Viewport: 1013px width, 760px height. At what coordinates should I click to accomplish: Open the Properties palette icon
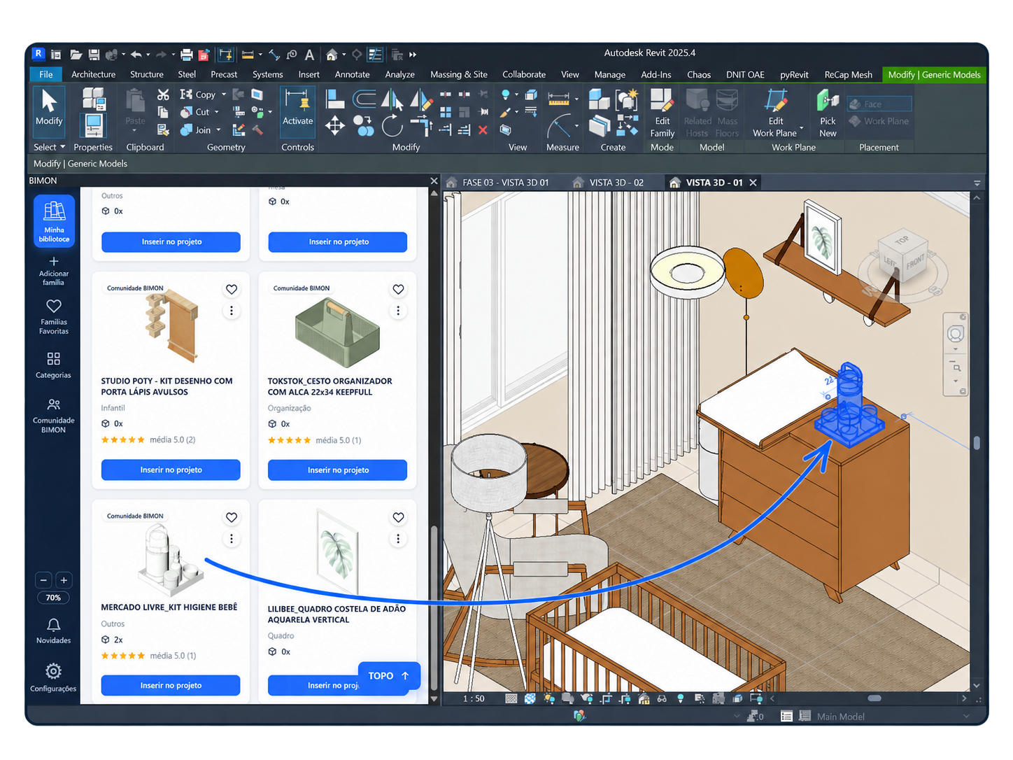[x=92, y=126]
